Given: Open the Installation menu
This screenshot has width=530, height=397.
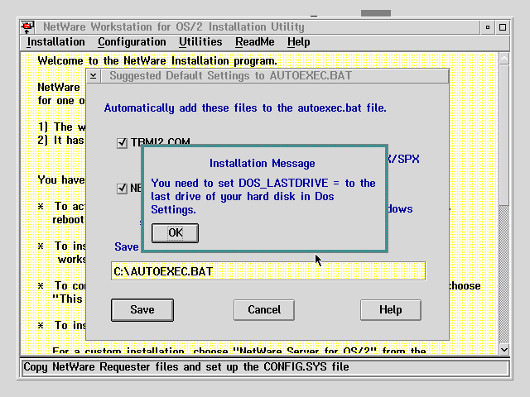Looking at the screenshot, I should tap(56, 42).
